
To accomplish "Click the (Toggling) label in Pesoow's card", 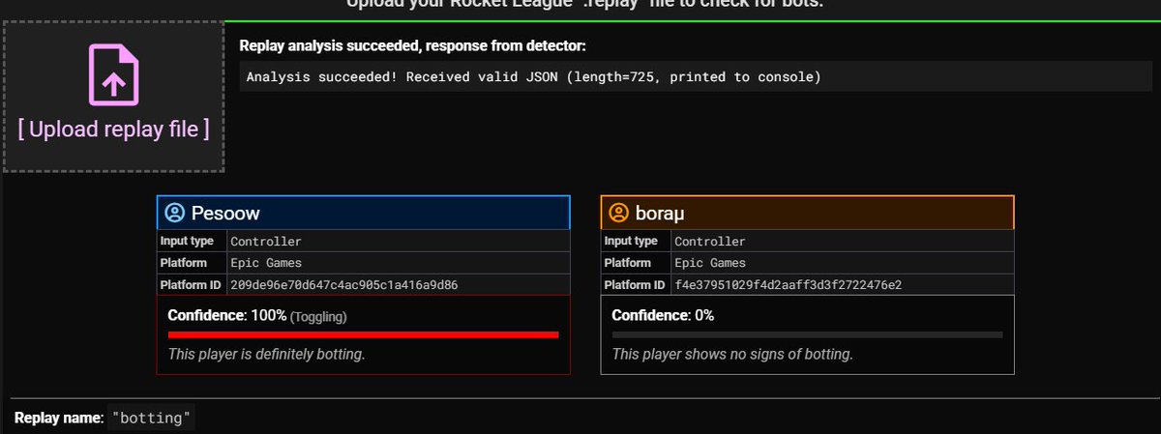I will pyautogui.click(x=318, y=316).
